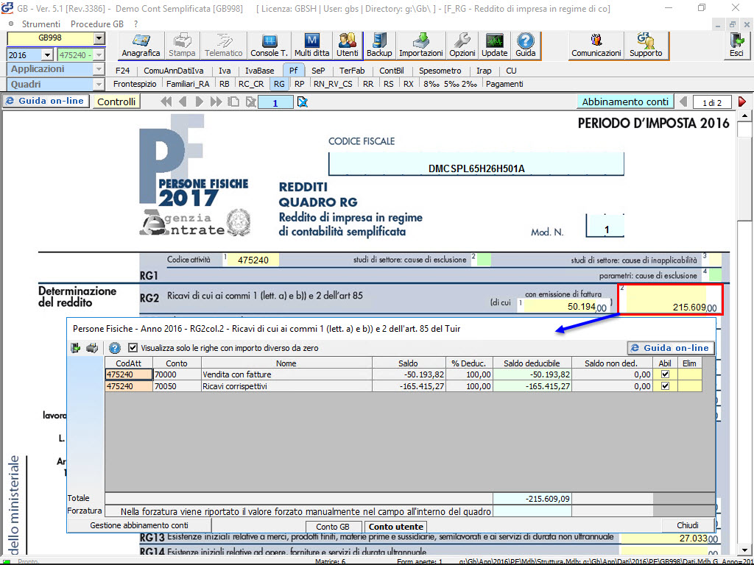Select the ContBil application tab

click(392, 71)
